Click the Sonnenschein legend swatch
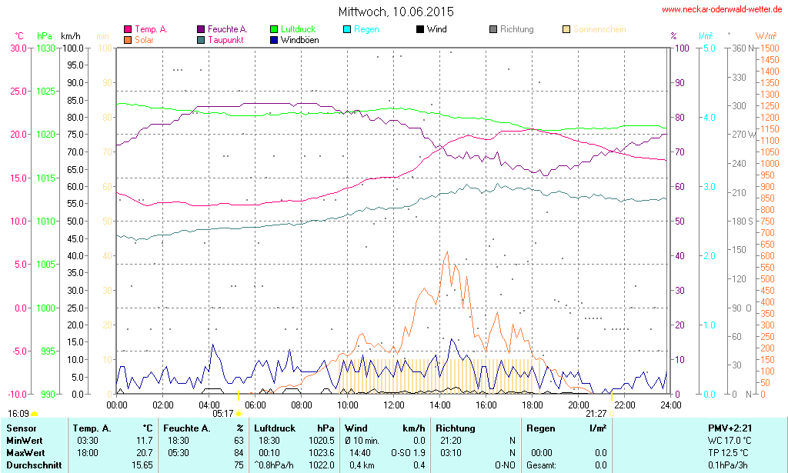The image size is (788, 473). pyautogui.click(x=566, y=30)
